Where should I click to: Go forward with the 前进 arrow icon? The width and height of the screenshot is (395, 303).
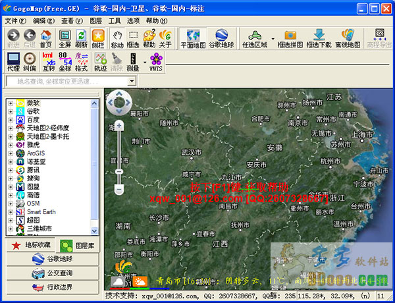tap(13, 38)
